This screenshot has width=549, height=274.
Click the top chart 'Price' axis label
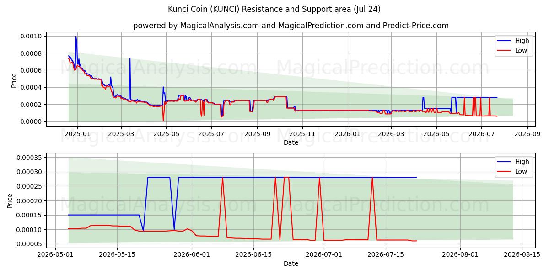14,80
